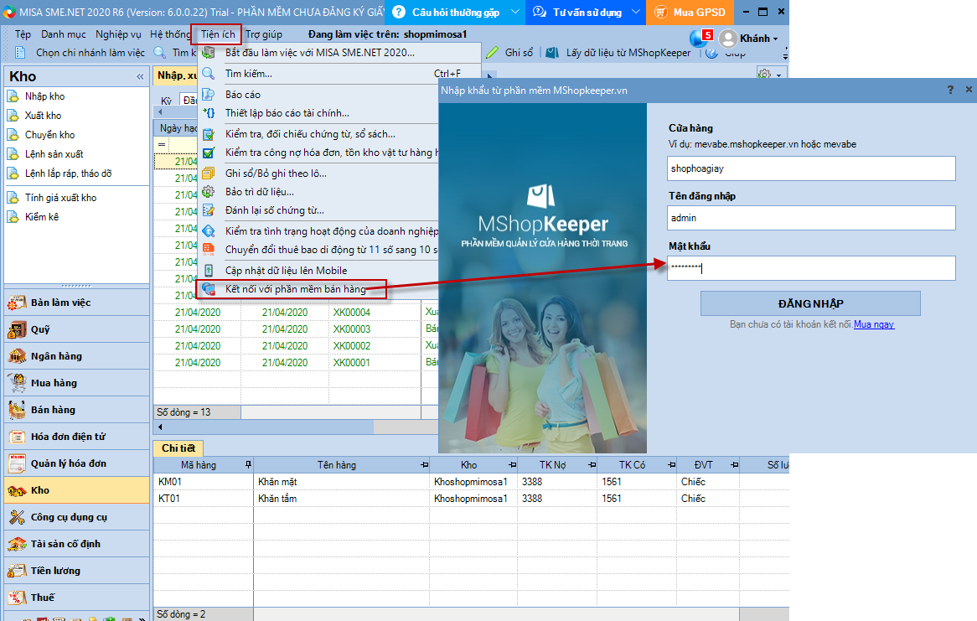
Task: Select voucher row XK00004
Action: point(296,313)
